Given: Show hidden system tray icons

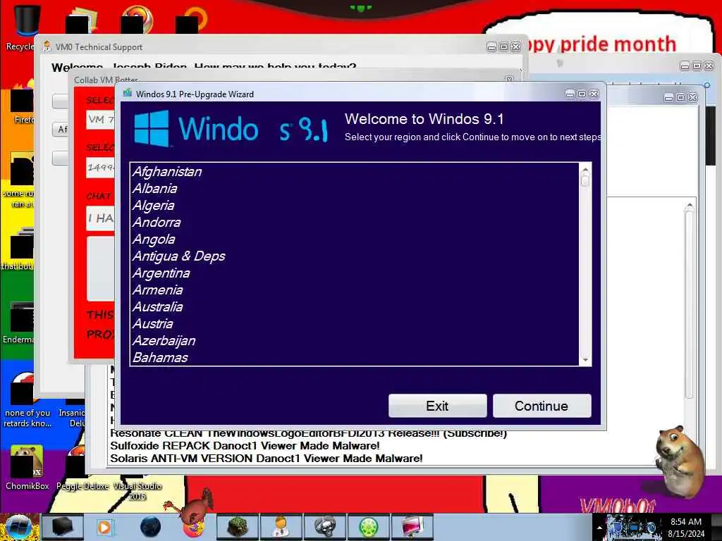Looking at the screenshot, I should pos(599,528).
